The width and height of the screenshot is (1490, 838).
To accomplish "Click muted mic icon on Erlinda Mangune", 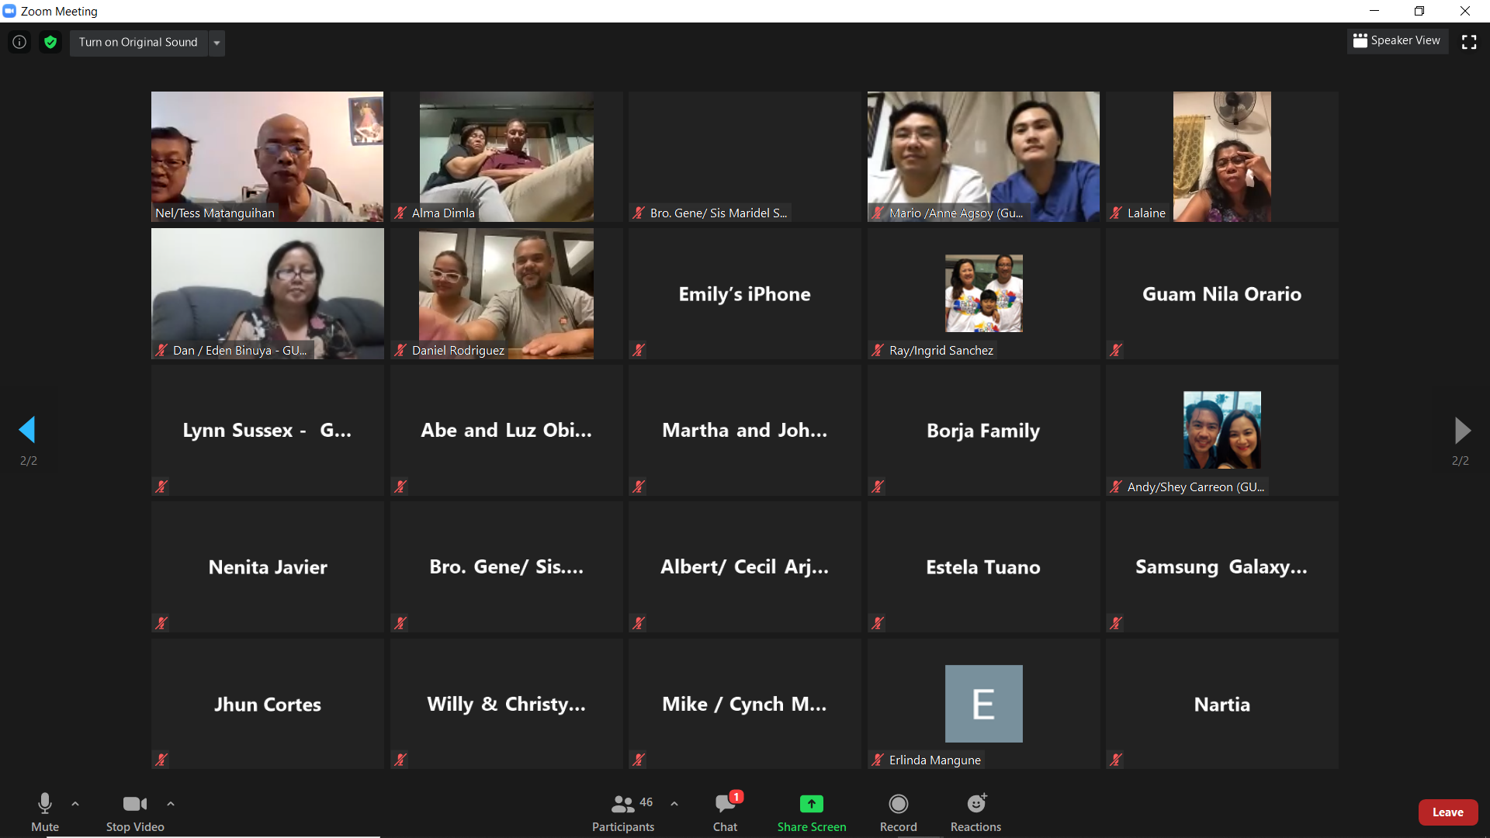I will point(878,760).
